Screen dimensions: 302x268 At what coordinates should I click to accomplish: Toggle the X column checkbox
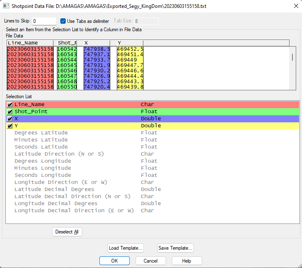tap(10, 119)
